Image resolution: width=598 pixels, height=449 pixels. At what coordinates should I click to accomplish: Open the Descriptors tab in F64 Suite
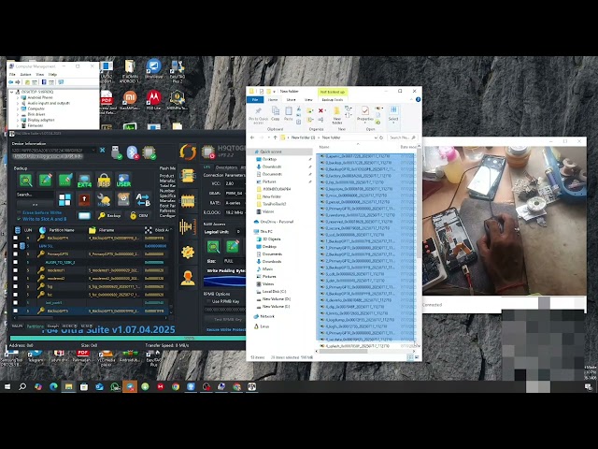point(226,167)
